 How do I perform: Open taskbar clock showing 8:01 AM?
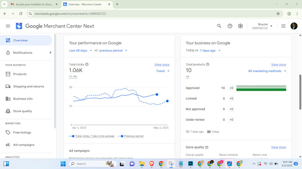coord(288,164)
